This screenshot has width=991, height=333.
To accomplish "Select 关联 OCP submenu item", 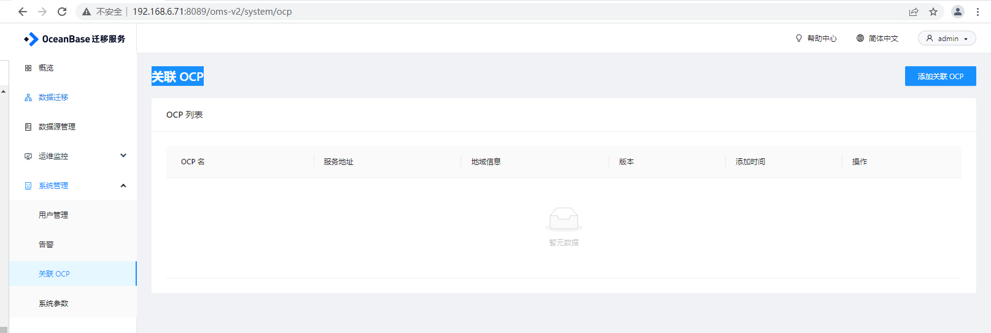I will (73, 274).
